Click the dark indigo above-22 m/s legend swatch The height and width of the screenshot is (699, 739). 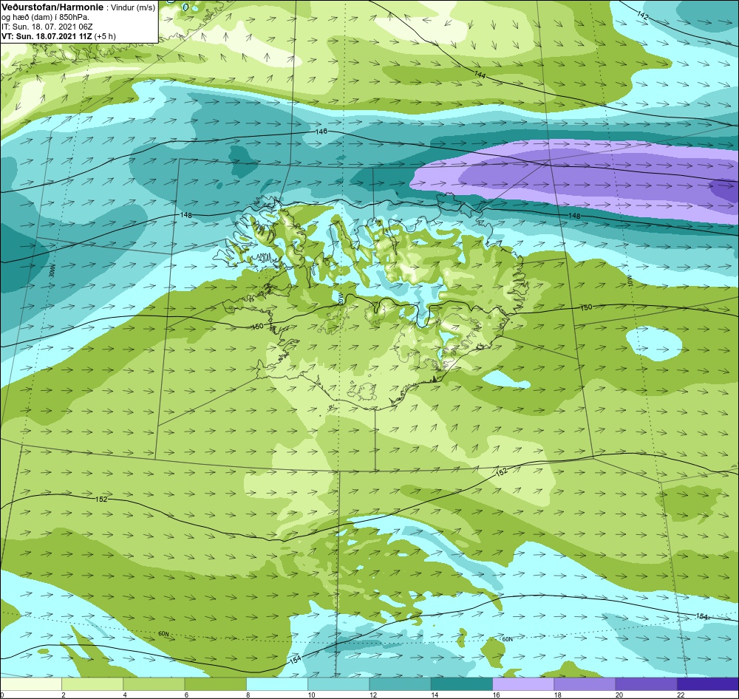(x=708, y=684)
